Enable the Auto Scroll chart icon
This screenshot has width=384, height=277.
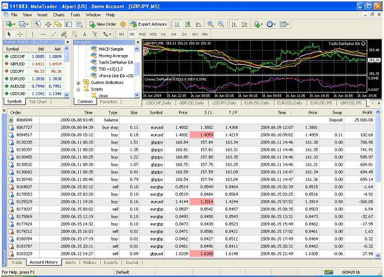[x=234, y=24]
